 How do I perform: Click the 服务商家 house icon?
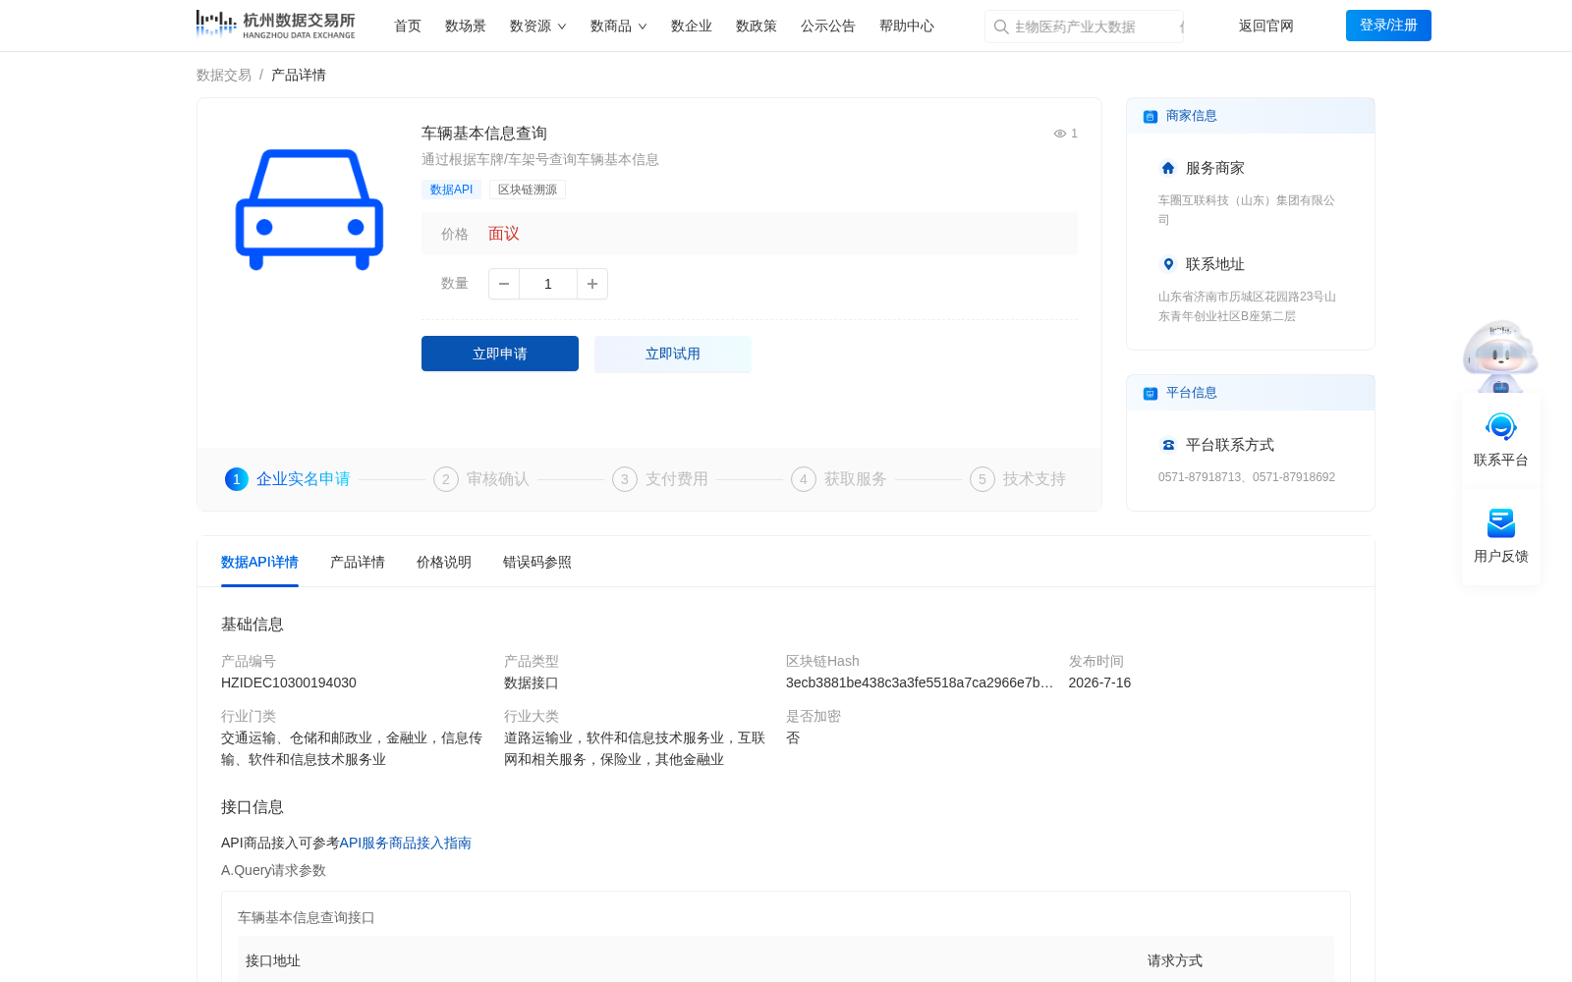[1168, 168]
